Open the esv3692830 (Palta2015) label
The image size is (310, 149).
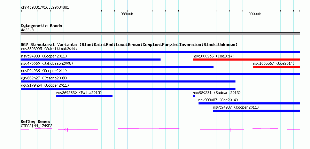coord(79,93)
